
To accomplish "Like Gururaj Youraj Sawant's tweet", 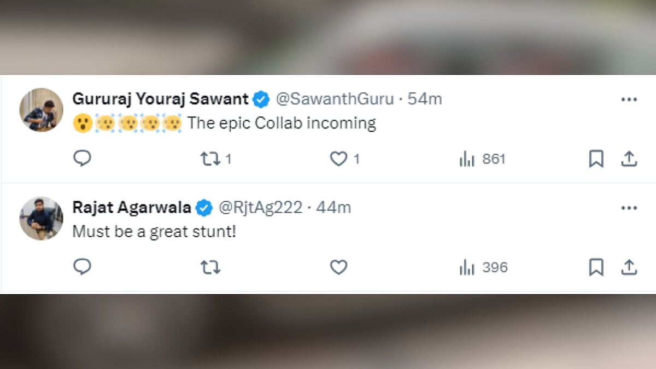I will tap(339, 159).
